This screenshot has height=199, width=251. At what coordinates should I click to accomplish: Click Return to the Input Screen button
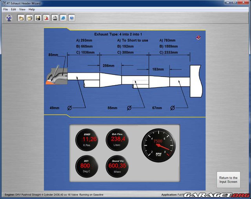[228, 180]
